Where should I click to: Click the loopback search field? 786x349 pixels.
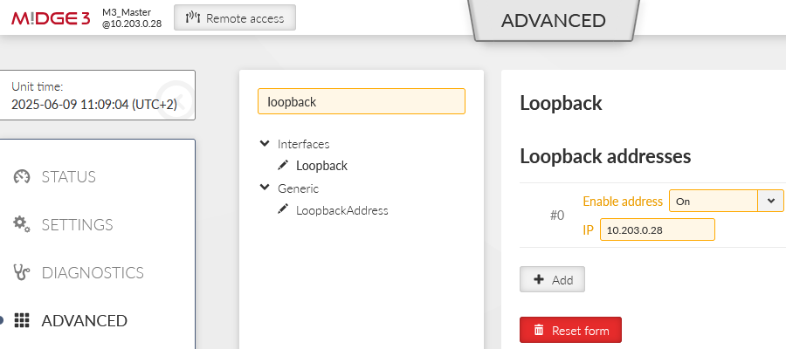(x=362, y=101)
